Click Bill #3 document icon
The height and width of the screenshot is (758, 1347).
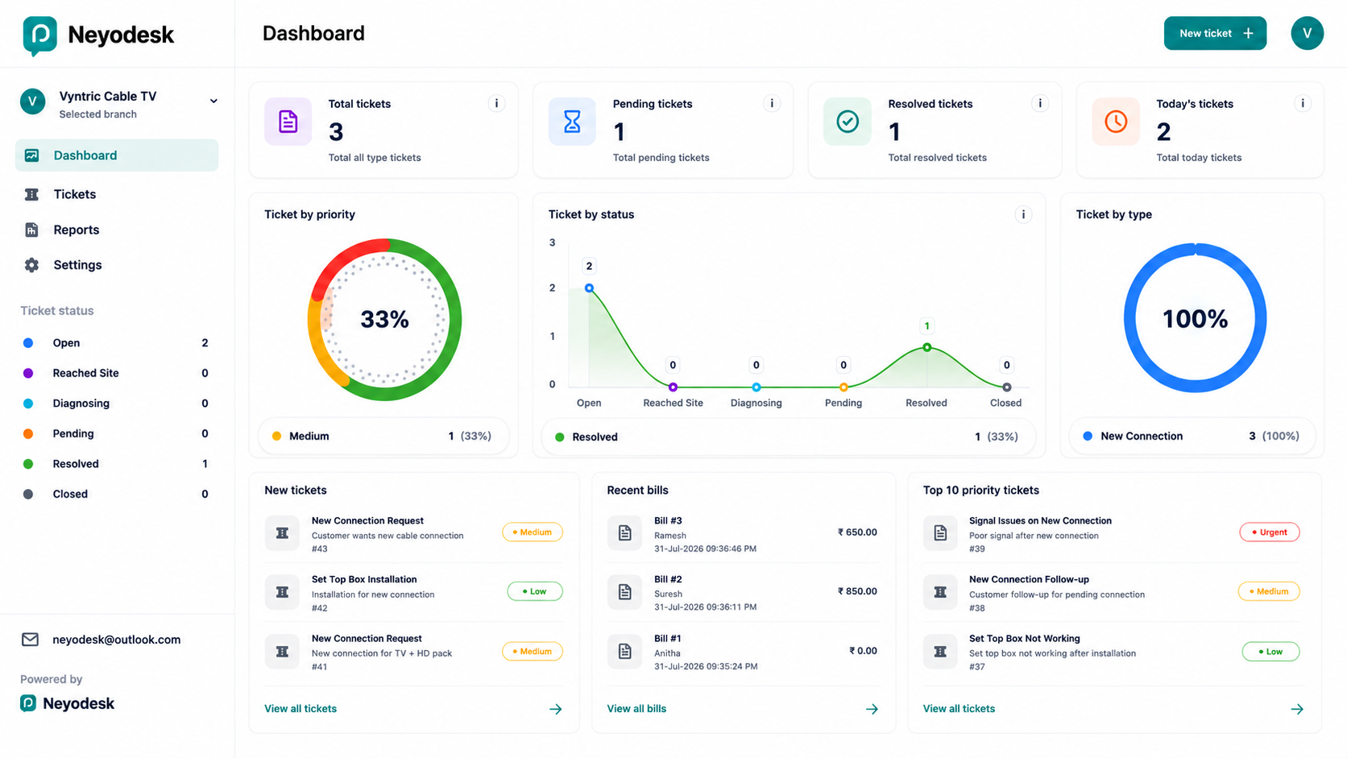[624, 532]
